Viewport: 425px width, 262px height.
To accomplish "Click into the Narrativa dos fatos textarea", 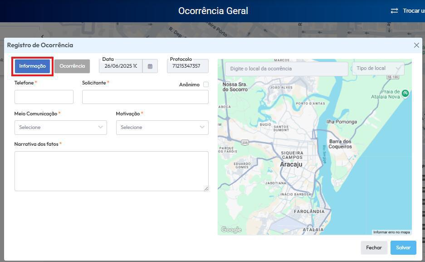I will 112,171.
